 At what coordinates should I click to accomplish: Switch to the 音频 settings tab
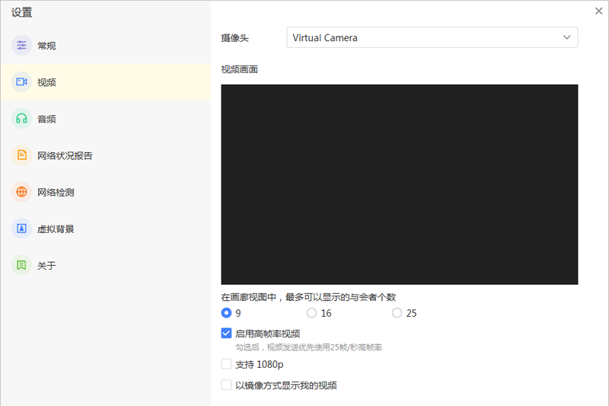click(x=46, y=119)
